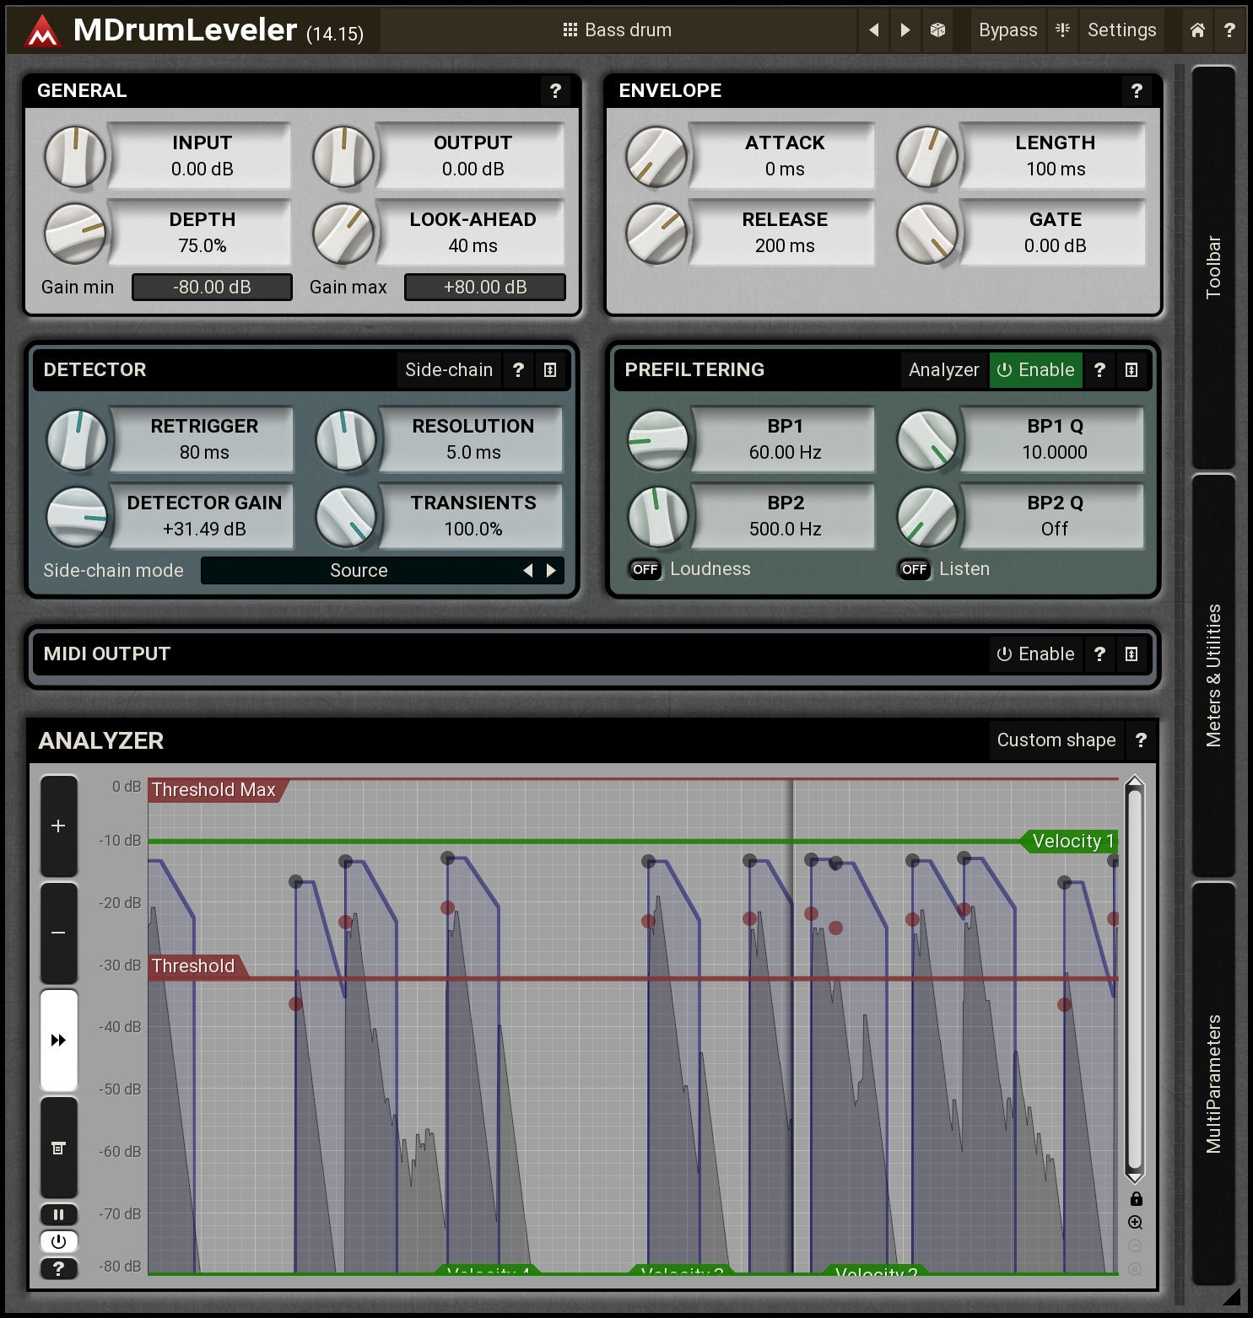Click the random preset dice icon
The image size is (1253, 1318).
coord(937,30)
